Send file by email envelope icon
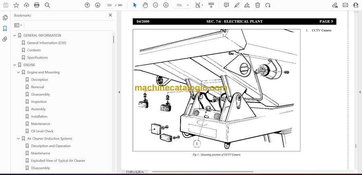Screen dimensions: 362x175 [x=346, y=5]
